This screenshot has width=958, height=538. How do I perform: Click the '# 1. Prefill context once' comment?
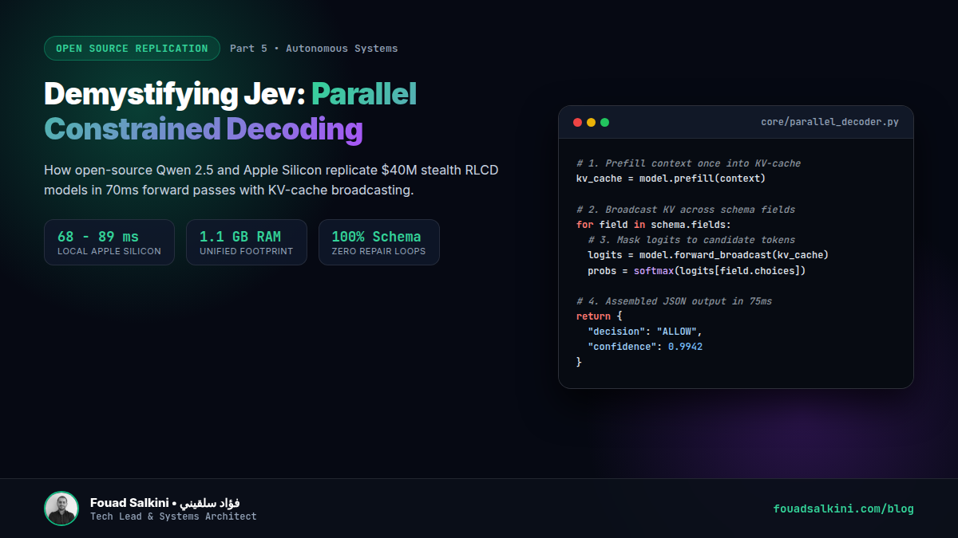click(688, 163)
